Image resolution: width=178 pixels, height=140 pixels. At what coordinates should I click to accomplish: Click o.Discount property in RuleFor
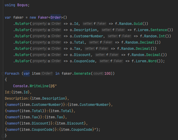point(80,55)
